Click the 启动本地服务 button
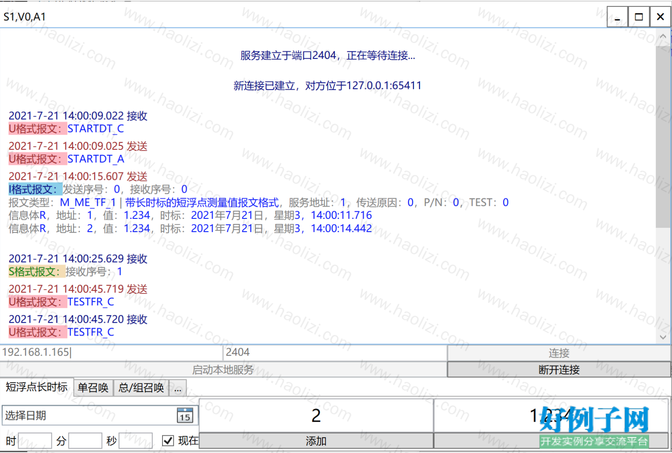Screen dimensions: 672x453 tap(223, 369)
